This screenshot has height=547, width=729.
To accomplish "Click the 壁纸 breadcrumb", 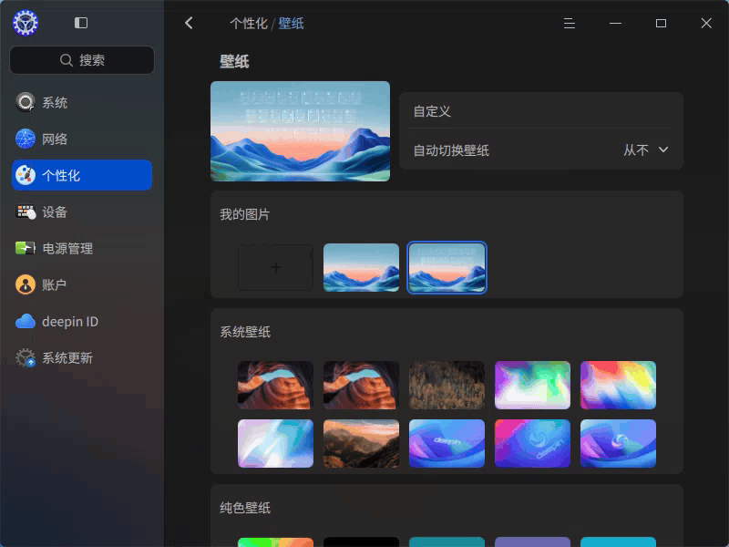I will pos(291,24).
